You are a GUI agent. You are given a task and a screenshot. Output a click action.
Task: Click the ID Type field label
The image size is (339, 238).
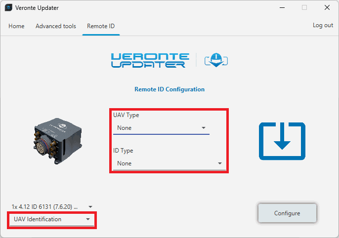point(123,151)
